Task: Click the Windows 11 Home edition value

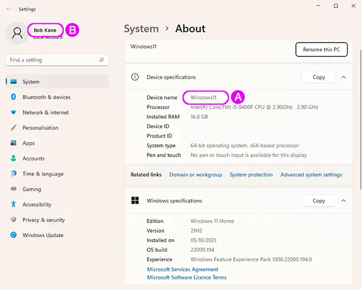Action: (x=212, y=221)
